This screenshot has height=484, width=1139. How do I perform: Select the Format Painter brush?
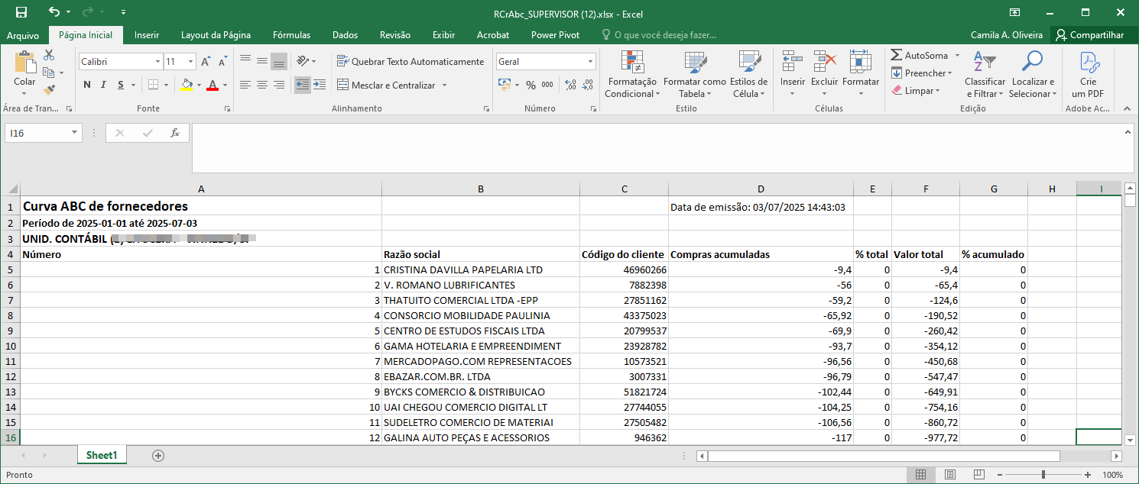tap(49, 89)
